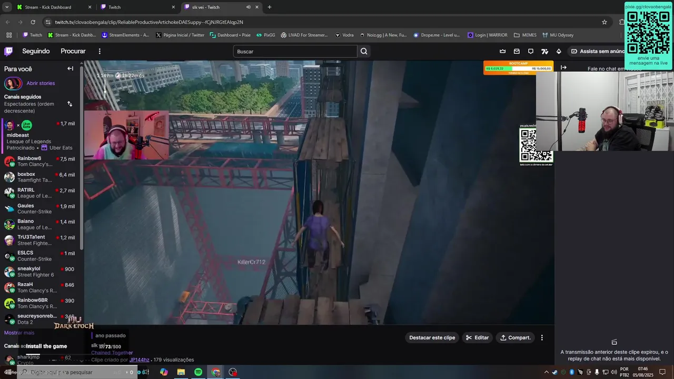Open MEMES bookmarks folder

pos(525,35)
